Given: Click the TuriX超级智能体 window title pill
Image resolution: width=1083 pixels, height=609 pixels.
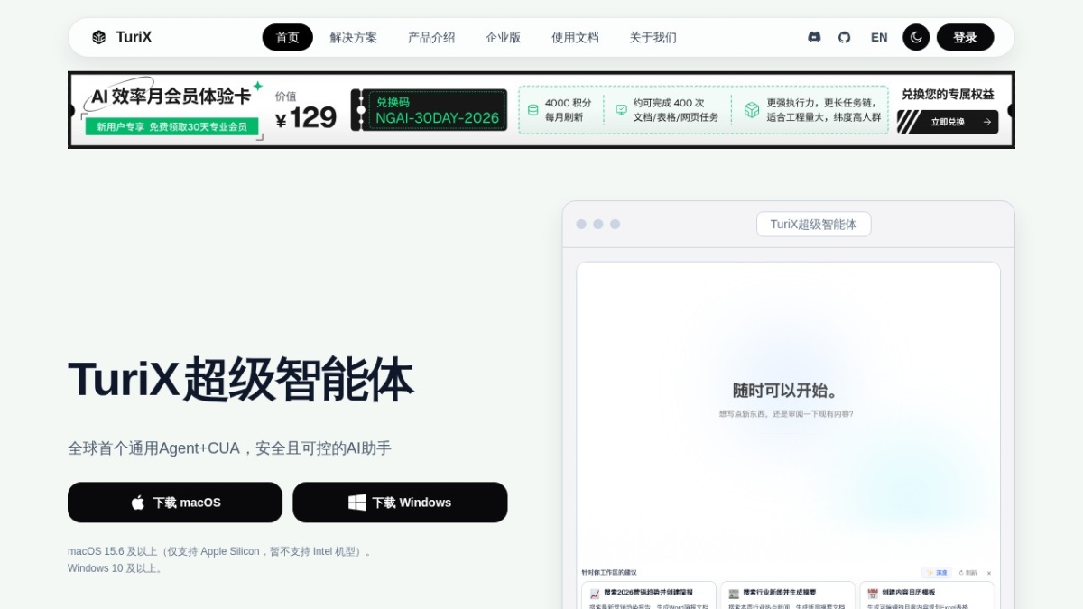Looking at the screenshot, I should click(813, 224).
